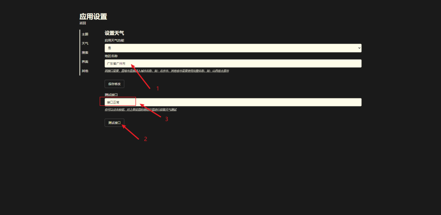
Task: Click the hint text about 获取天气测试
Action: pos(140,110)
